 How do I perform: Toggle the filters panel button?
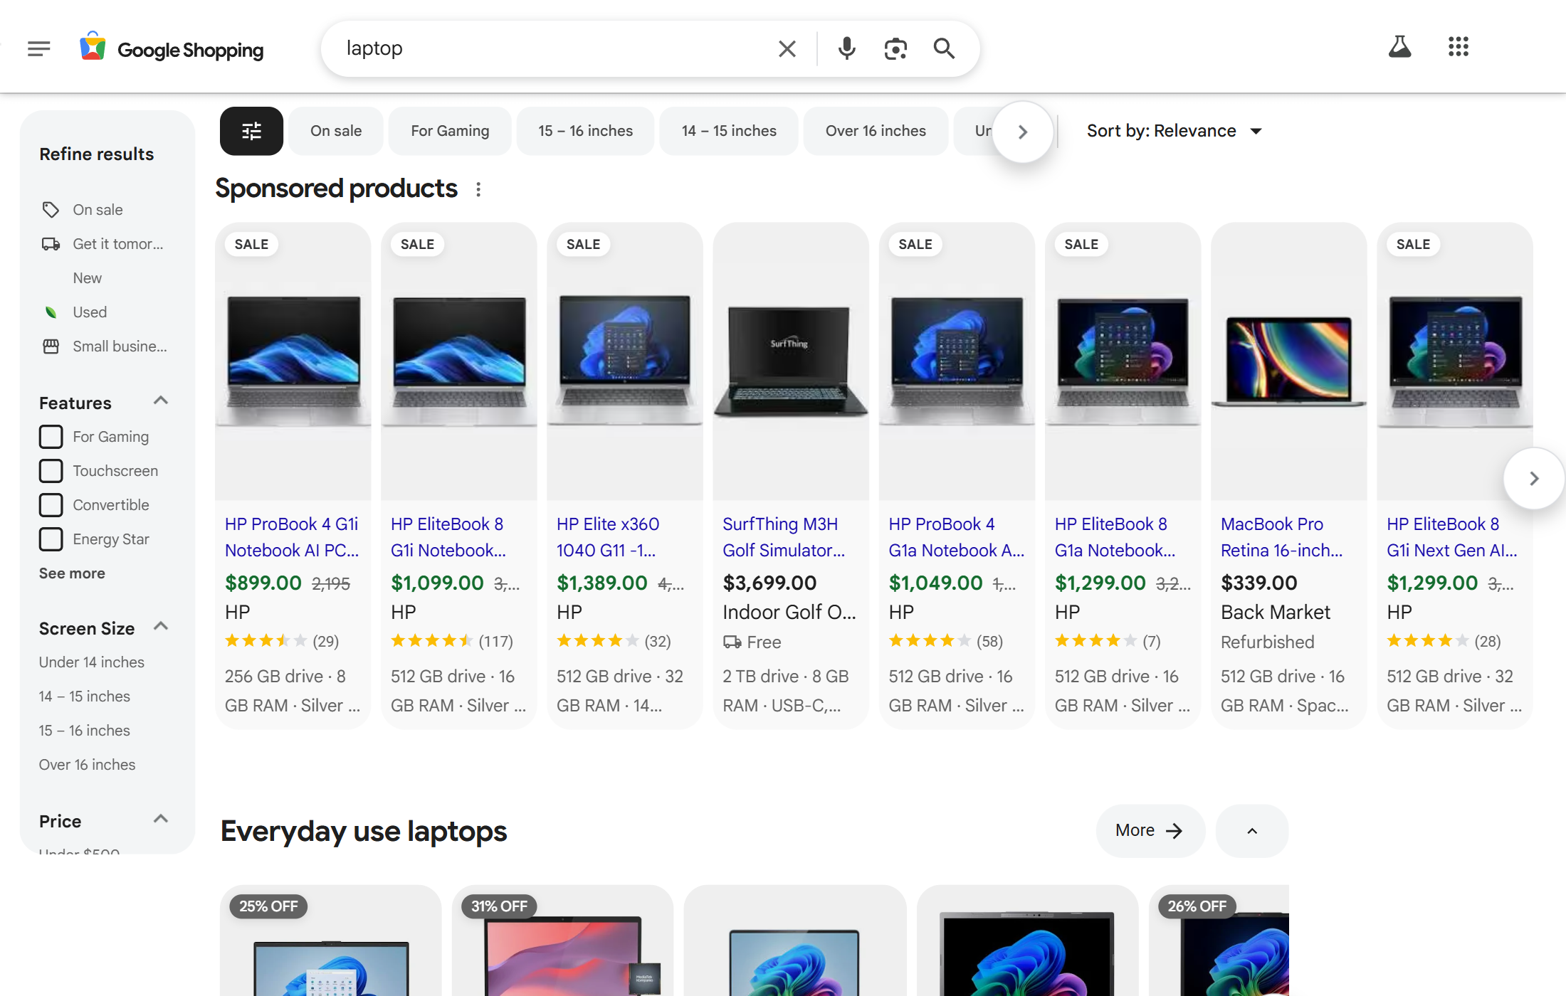pyautogui.click(x=251, y=131)
